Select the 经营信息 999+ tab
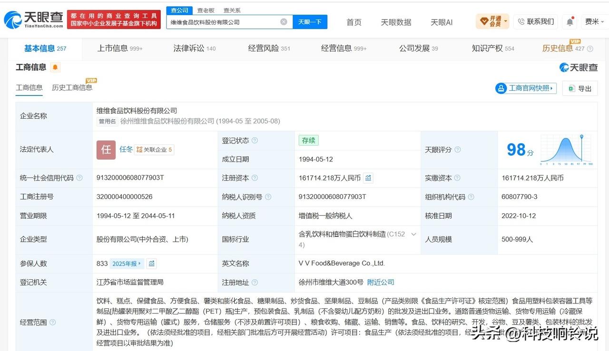Image resolution: width=609 pixels, height=351 pixels. [344, 48]
